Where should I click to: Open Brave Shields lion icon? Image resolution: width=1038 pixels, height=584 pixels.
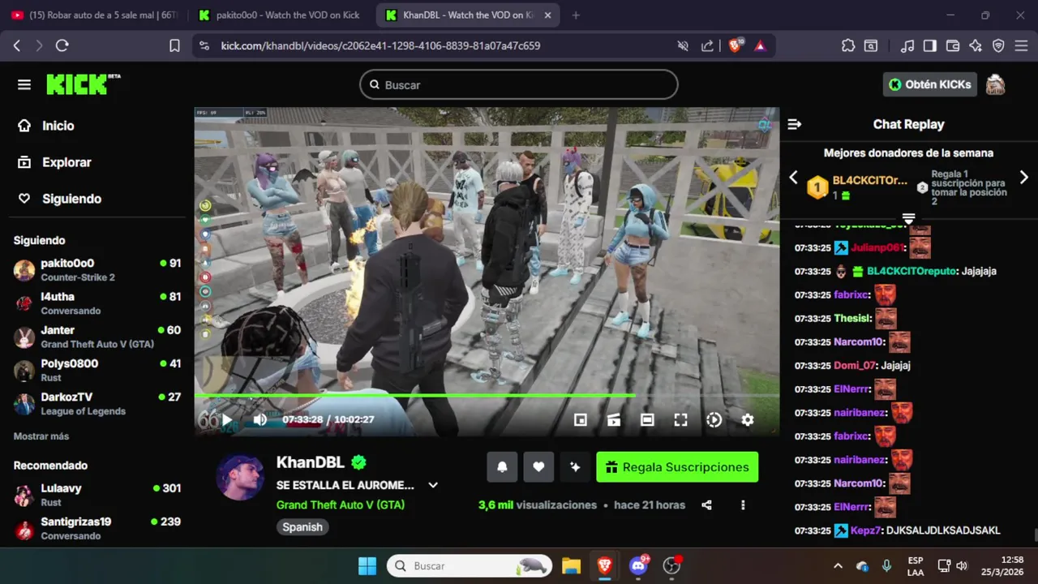(735, 46)
